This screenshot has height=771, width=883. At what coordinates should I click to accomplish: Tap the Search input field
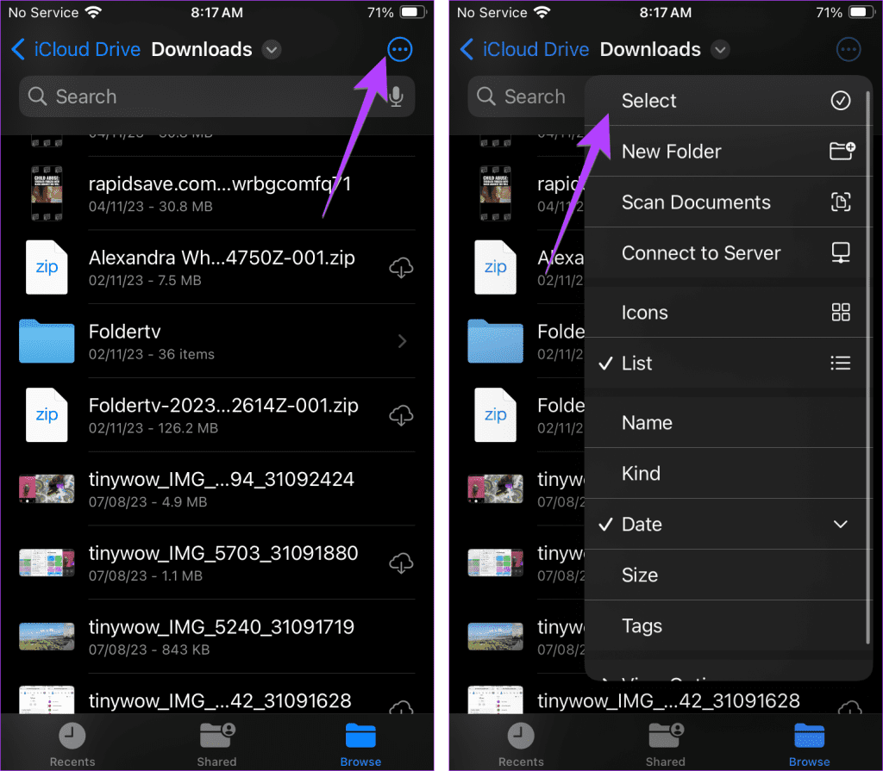pyautogui.click(x=172, y=96)
